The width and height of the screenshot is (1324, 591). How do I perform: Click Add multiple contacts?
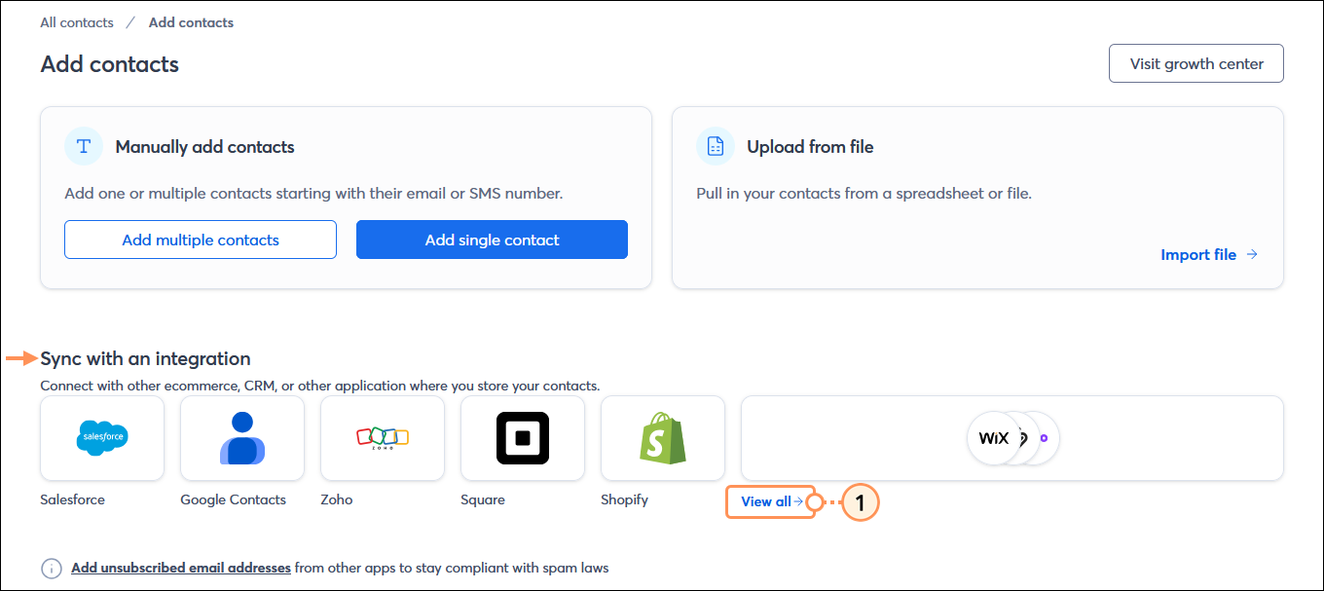[x=200, y=239]
